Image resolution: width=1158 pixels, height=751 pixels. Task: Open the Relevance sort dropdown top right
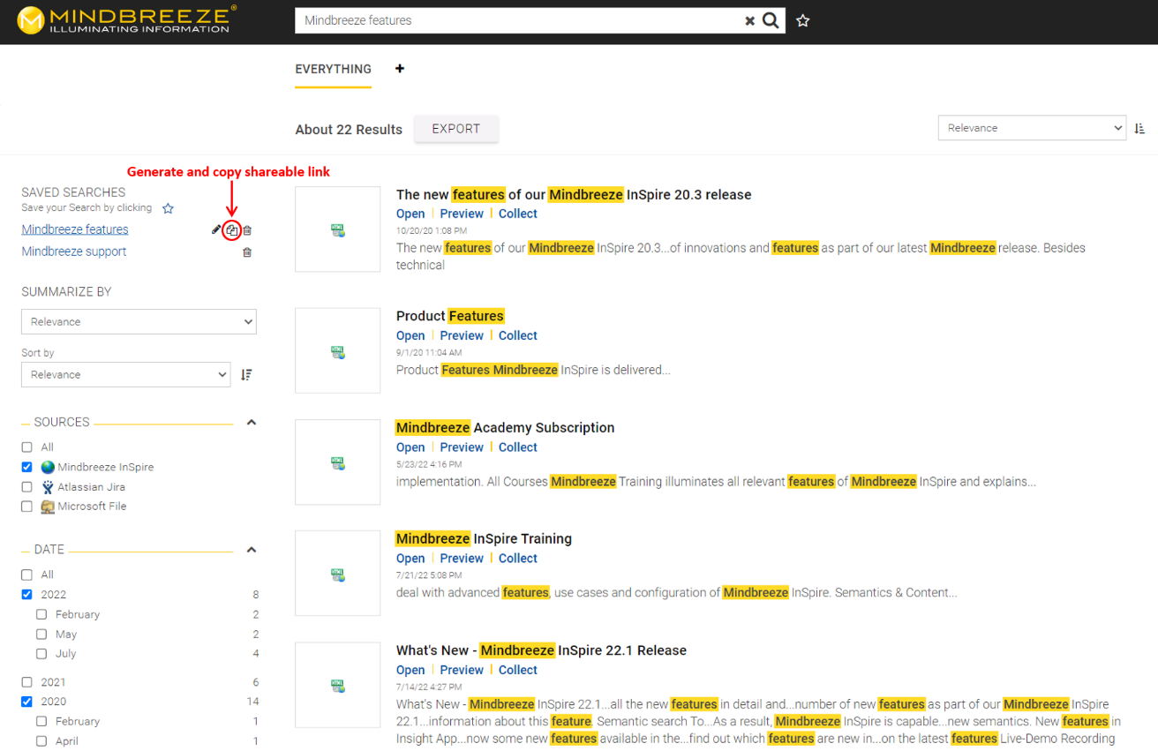tap(1032, 128)
